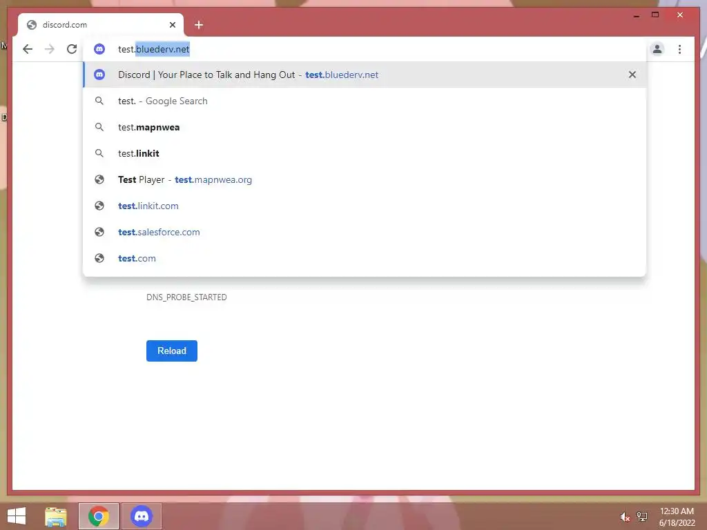Click the muted volume tray icon
The image size is (707, 530).
[625, 517]
